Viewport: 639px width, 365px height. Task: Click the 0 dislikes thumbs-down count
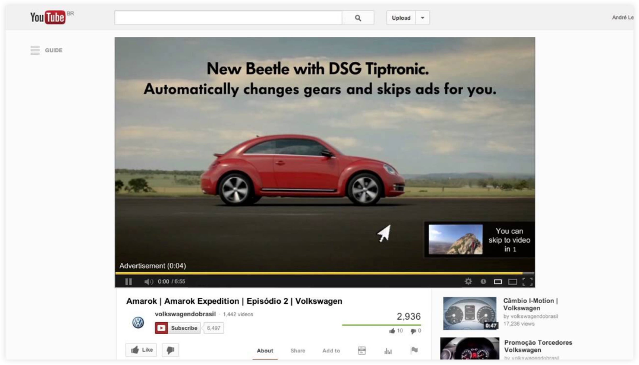click(x=416, y=331)
